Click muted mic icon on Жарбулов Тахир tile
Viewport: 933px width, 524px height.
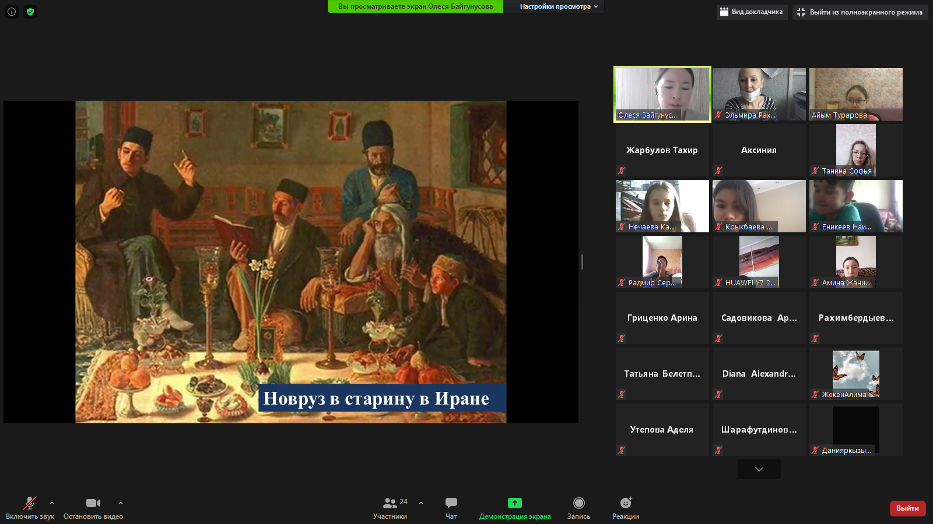[622, 171]
